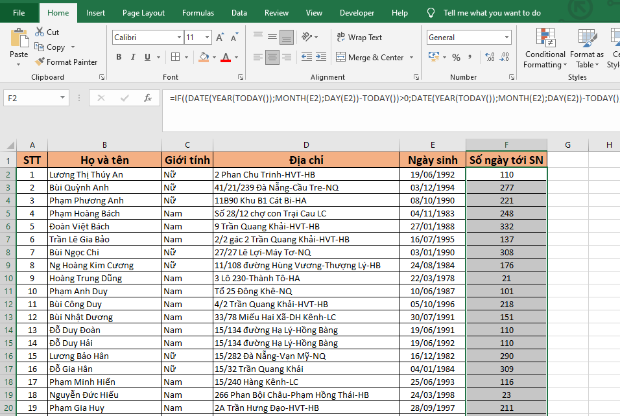
Task: Select the Ngày sinh header cell
Action: pyautogui.click(x=432, y=160)
